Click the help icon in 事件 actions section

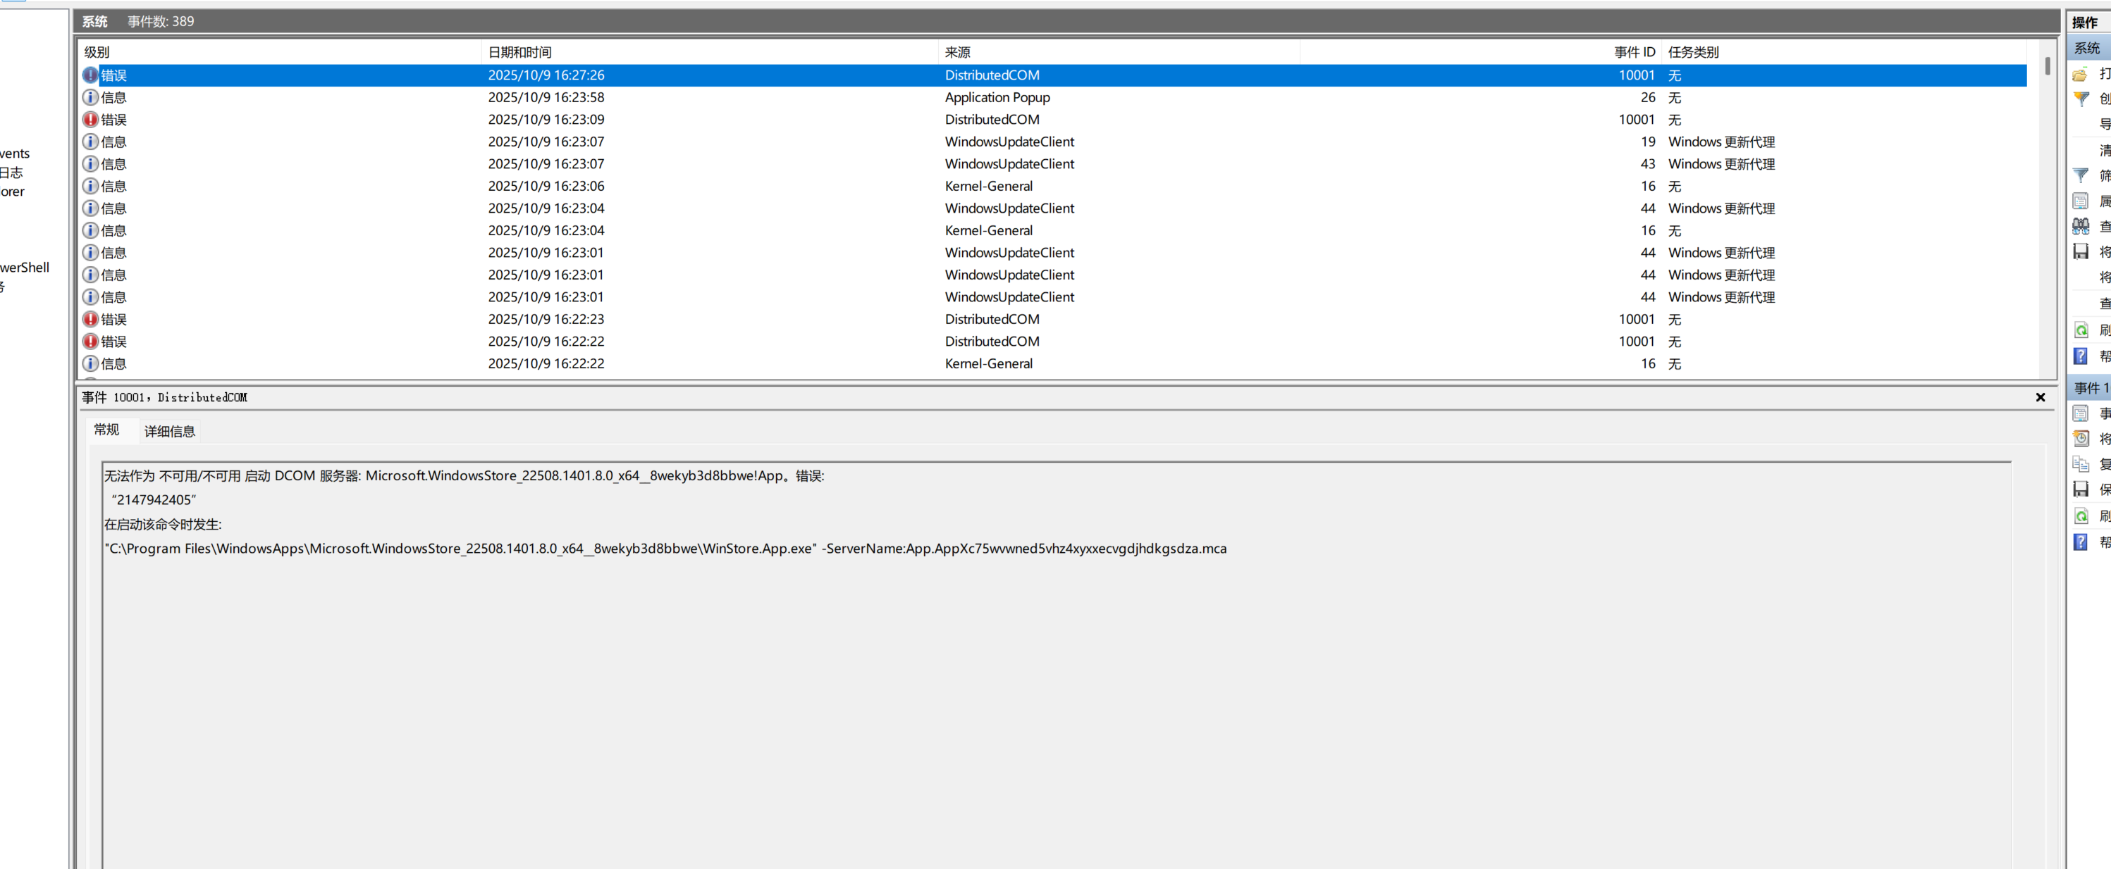point(2080,542)
